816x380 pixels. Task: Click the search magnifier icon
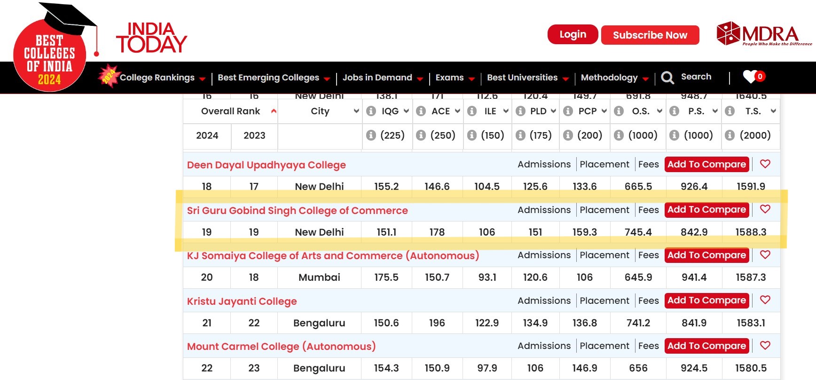(x=667, y=78)
